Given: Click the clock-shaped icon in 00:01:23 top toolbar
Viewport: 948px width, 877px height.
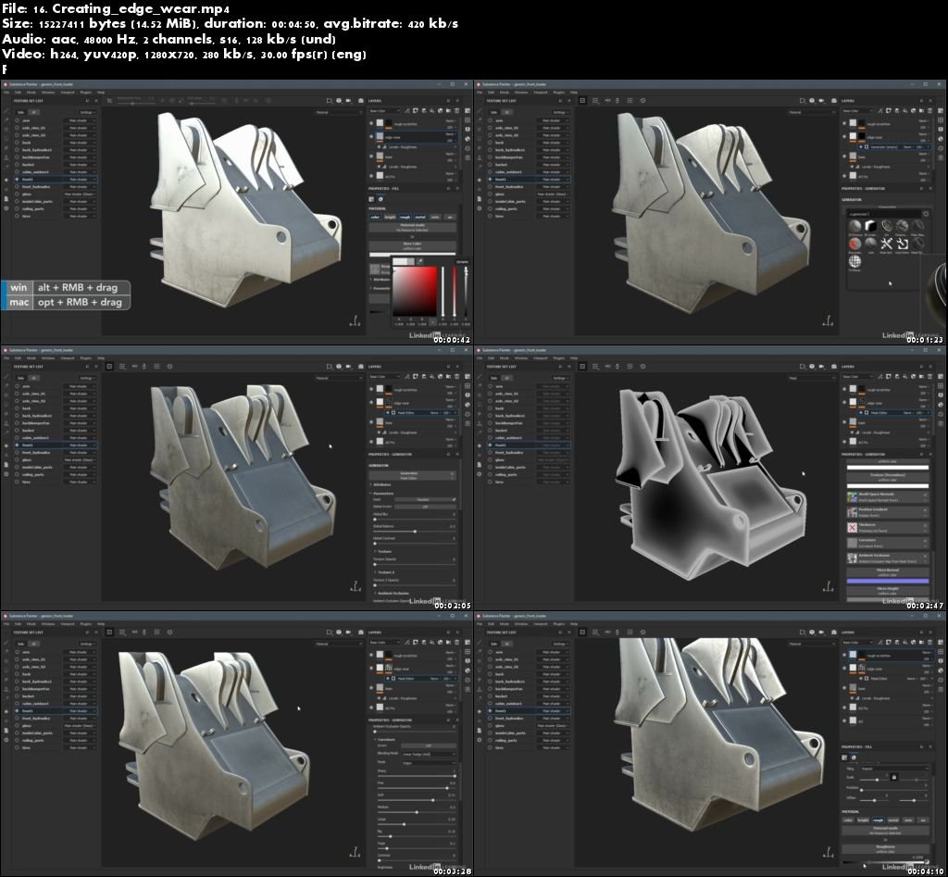Looking at the screenshot, I should (x=642, y=100).
